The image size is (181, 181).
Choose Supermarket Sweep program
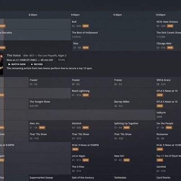click(x=50, y=178)
